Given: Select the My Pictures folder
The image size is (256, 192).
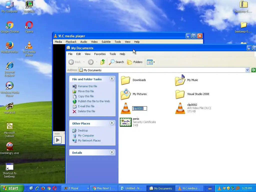Looking at the screenshot, I should (133, 94).
